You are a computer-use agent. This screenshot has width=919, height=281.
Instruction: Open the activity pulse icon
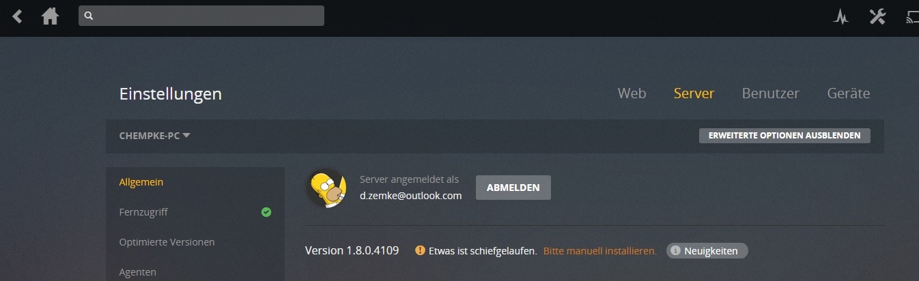[840, 17]
